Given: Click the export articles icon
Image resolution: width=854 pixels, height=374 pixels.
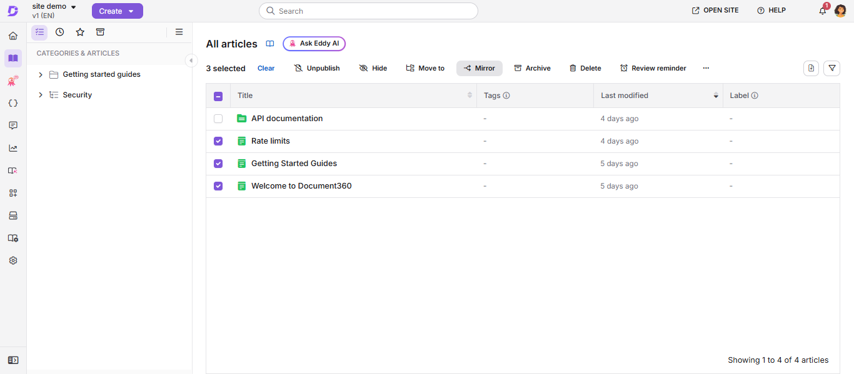Looking at the screenshot, I should coord(811,68).
